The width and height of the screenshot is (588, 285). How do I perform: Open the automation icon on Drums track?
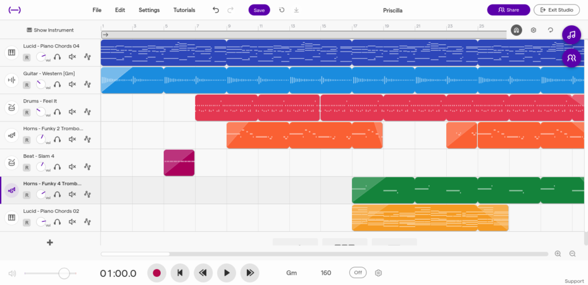pyautogui.click(x=87, y=112)
